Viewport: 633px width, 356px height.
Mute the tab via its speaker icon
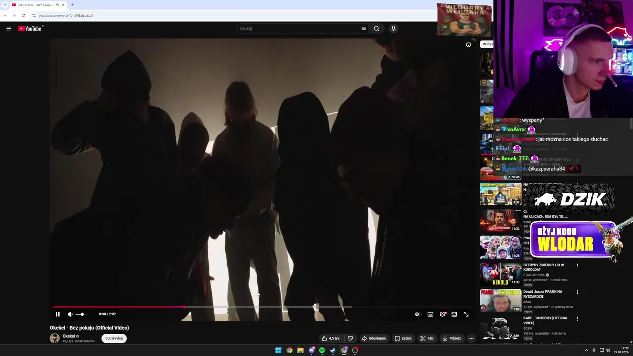pos(57,5)
